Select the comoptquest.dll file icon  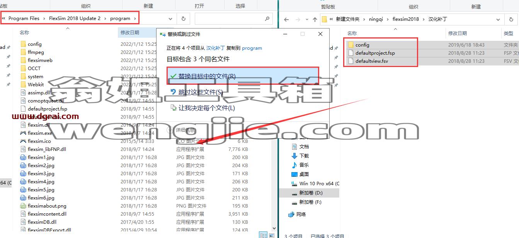point(23,101)
